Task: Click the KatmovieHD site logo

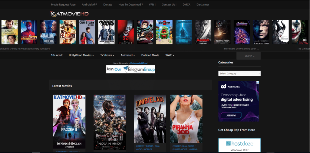Action: click(69, 14)
